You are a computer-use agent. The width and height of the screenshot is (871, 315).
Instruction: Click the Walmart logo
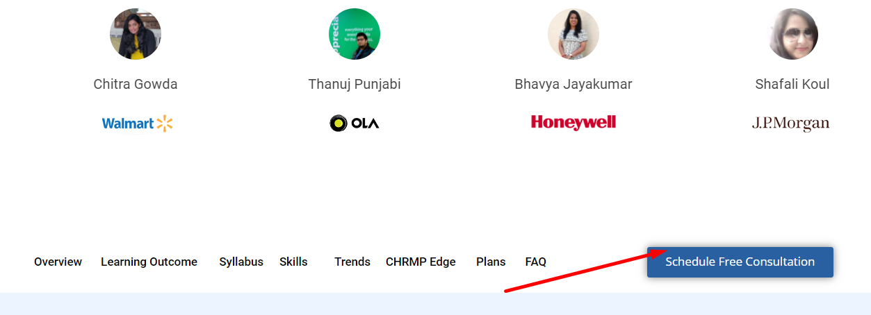click(137, 124)
